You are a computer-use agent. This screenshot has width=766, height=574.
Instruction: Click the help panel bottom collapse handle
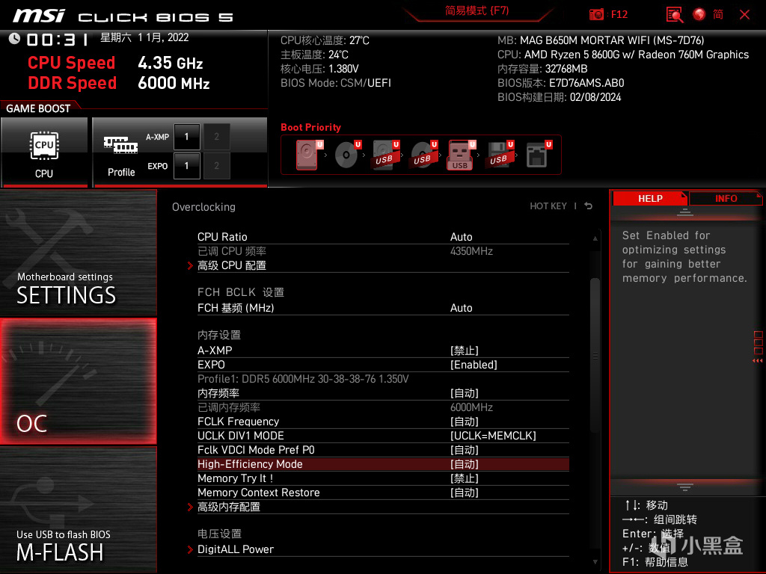(x=685, y=487)
